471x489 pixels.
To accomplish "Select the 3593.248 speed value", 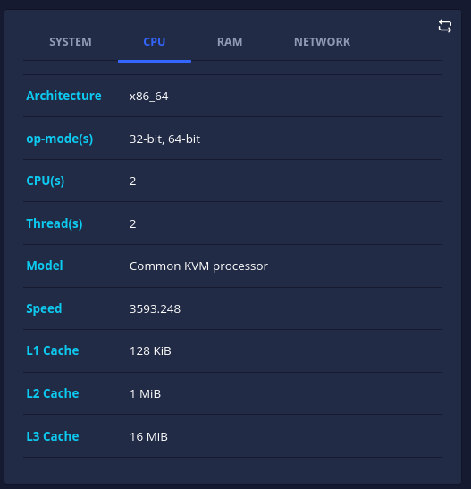I will [x=155, y=308].
